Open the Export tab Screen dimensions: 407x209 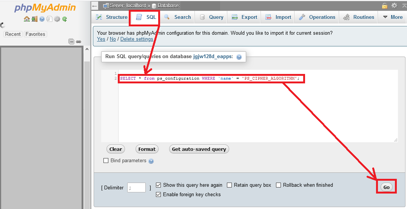(x=244, y=17)
